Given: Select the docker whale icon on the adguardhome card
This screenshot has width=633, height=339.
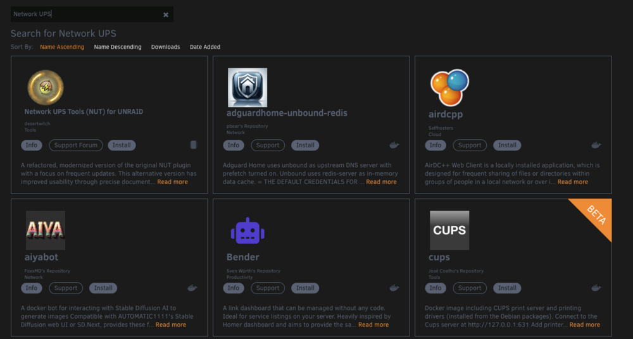Looking at the screenshot, I should pos(394,145).
